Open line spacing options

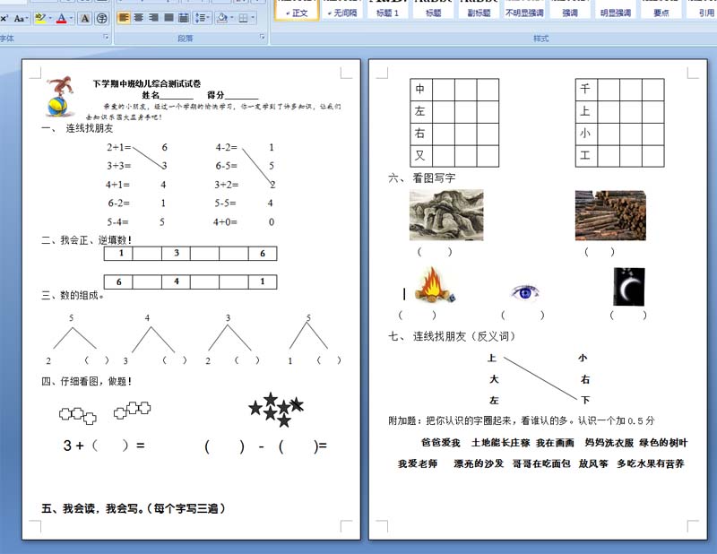[202, 18]
